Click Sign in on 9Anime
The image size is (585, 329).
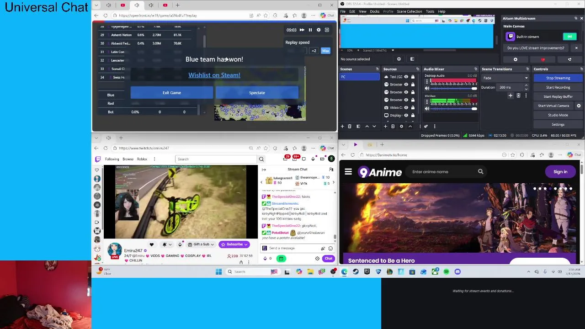pos(560,172)
